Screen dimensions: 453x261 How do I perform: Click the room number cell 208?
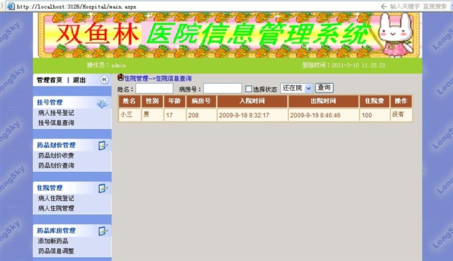point(201,115)
